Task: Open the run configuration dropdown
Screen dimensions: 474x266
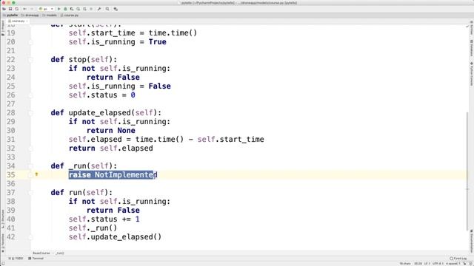Action: [x=46, y=9]
